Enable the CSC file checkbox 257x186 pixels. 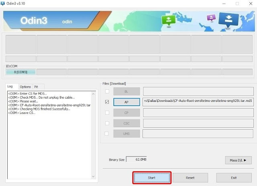[x=107, y=123]
